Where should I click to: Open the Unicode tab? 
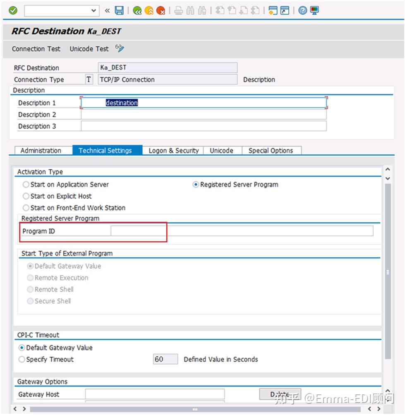[x=222, y=151]
